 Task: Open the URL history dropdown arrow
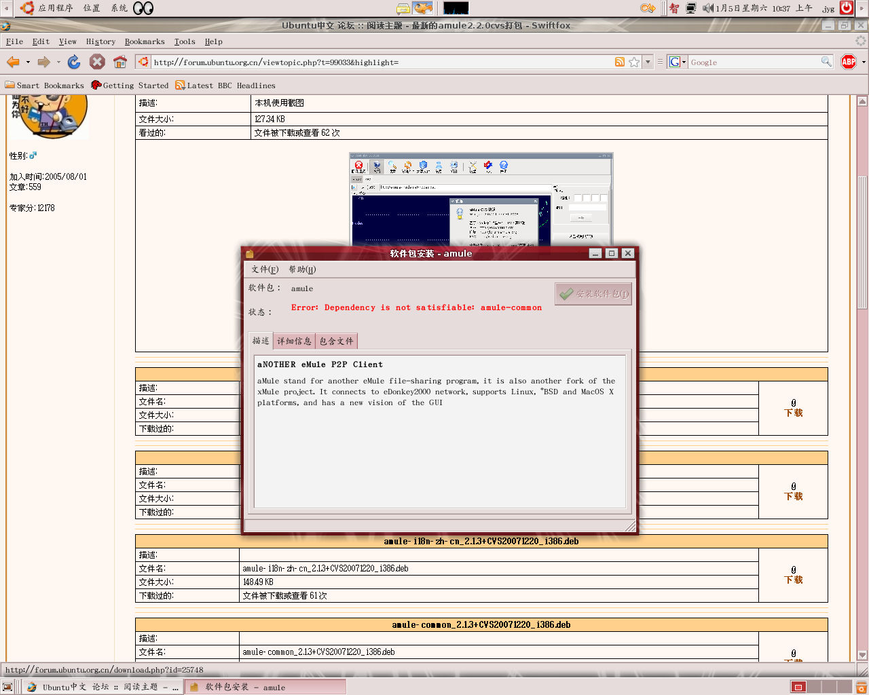tap(648, 62)
